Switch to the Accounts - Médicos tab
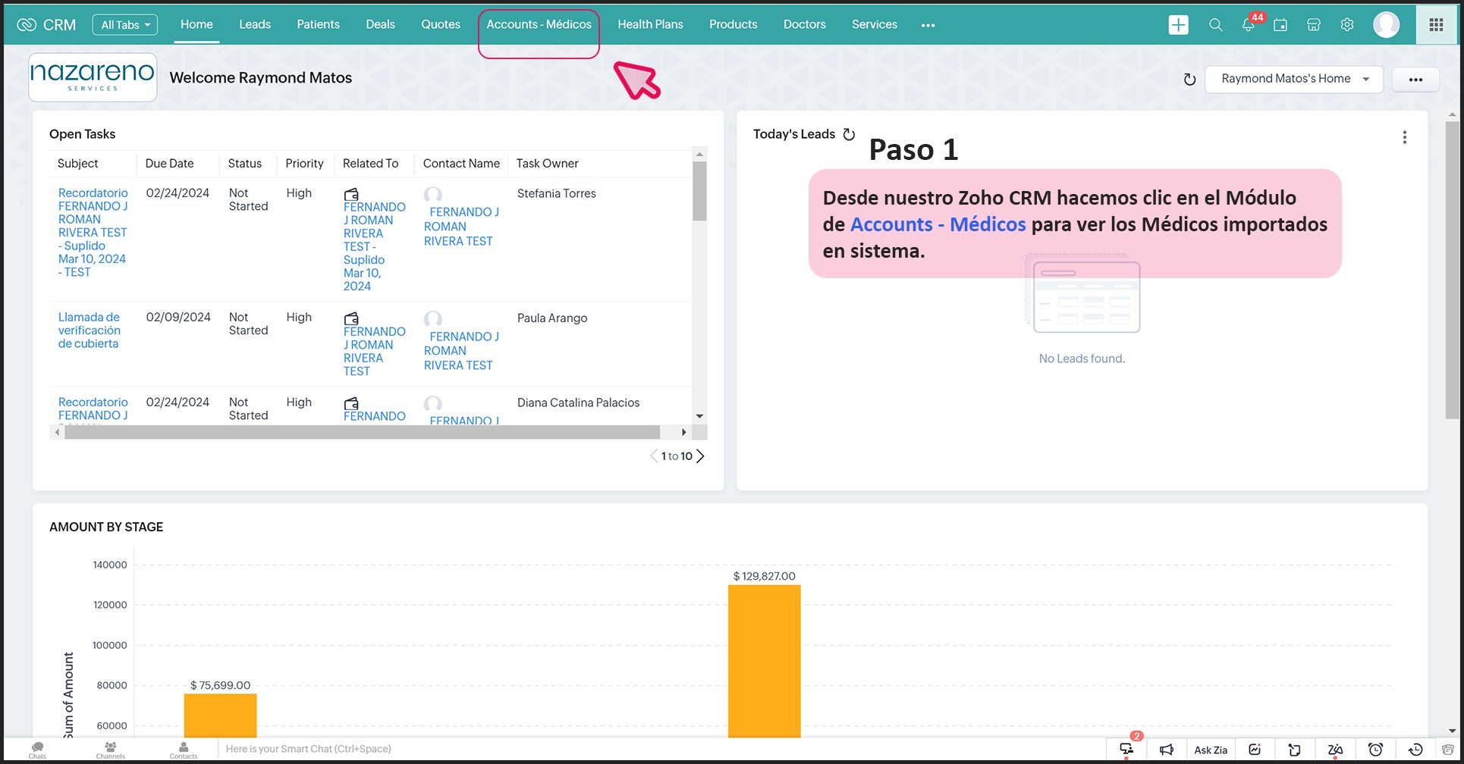 pyautogui.click(x=539, y=25)
